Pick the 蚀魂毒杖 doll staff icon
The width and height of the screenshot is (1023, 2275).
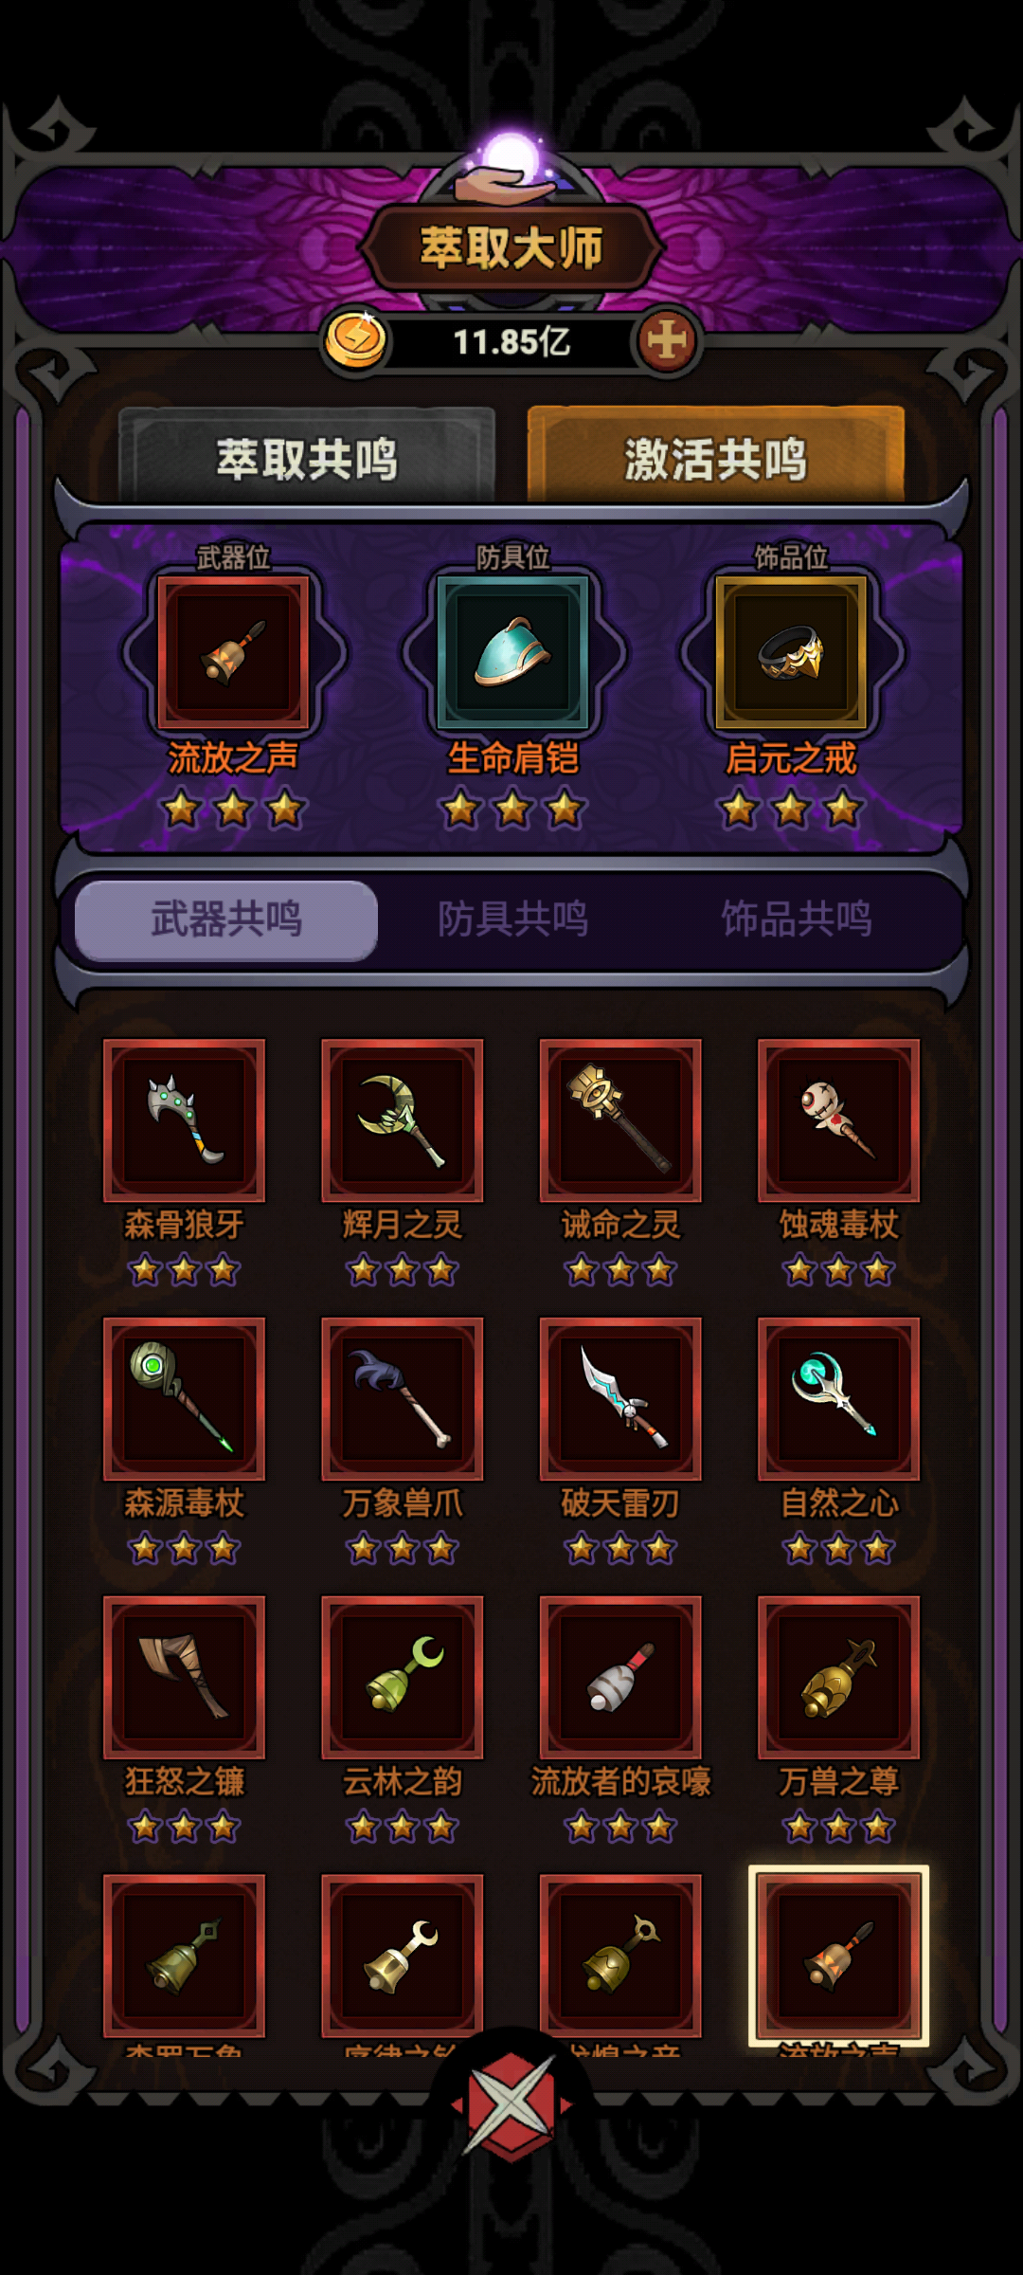pyautogui.click(x=838, y=1119)
